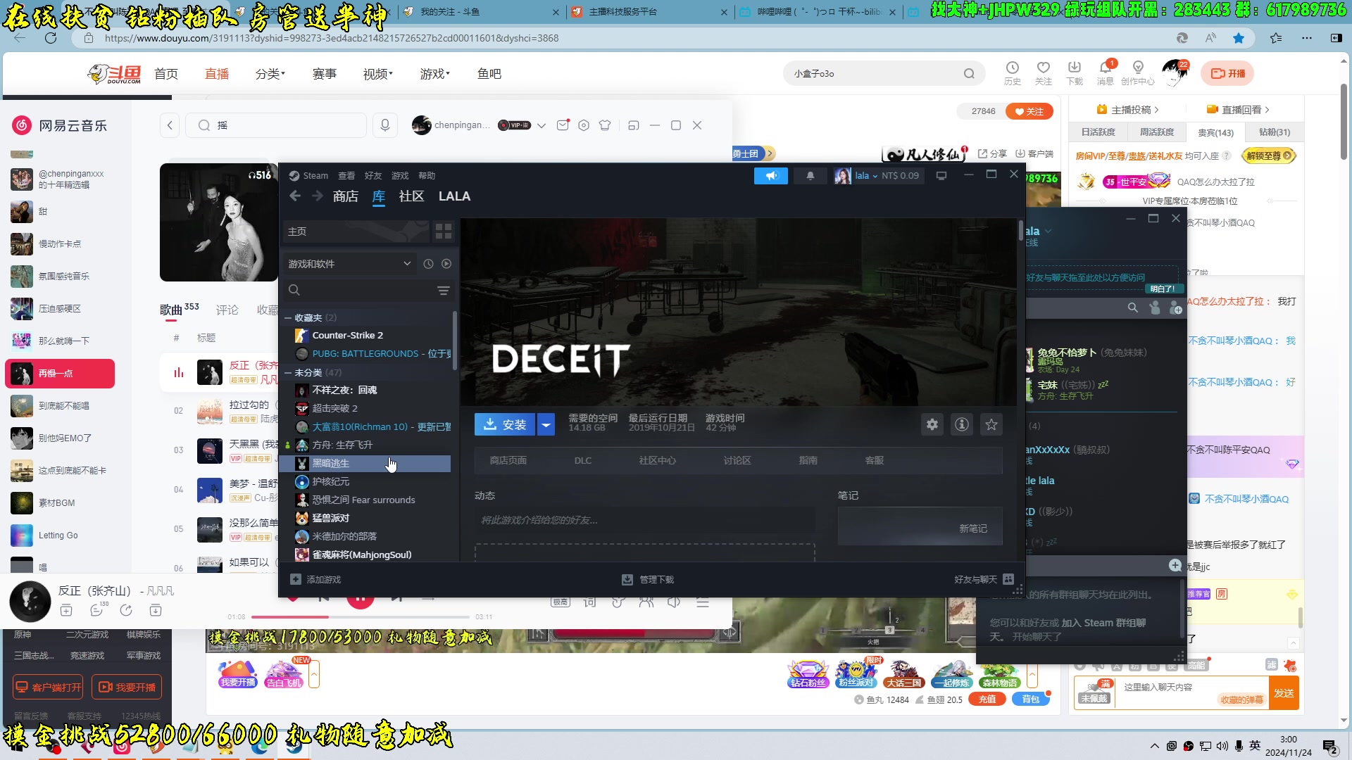The width and height of the screenshot is (1352, 760).
Task: Click Douyu search magnifier icon
Action: (x=970, y=74)
